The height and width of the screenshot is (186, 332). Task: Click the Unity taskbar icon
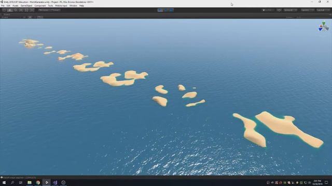coord(47,182)
